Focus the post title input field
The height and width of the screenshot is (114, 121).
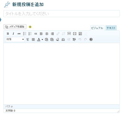61,14
